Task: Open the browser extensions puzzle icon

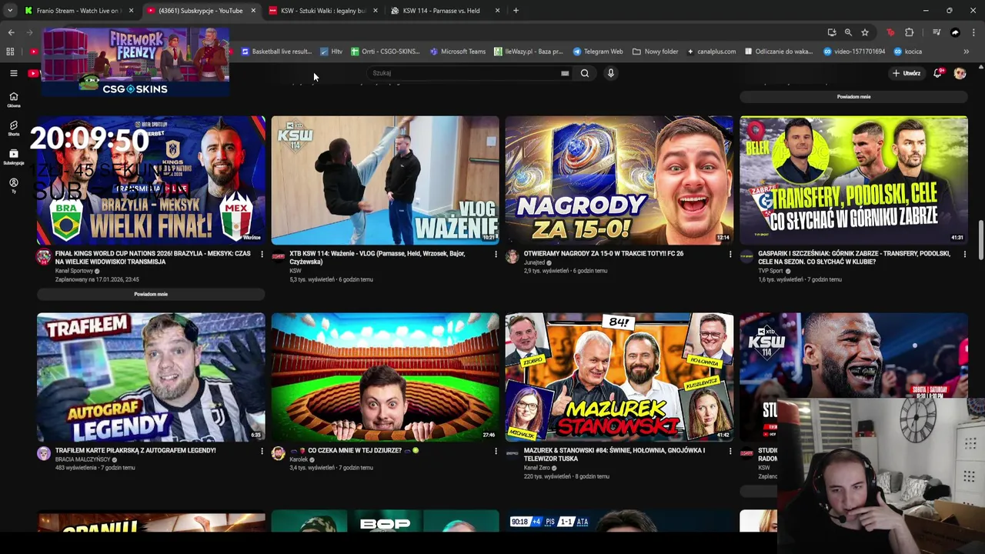Action: point(910,32)
